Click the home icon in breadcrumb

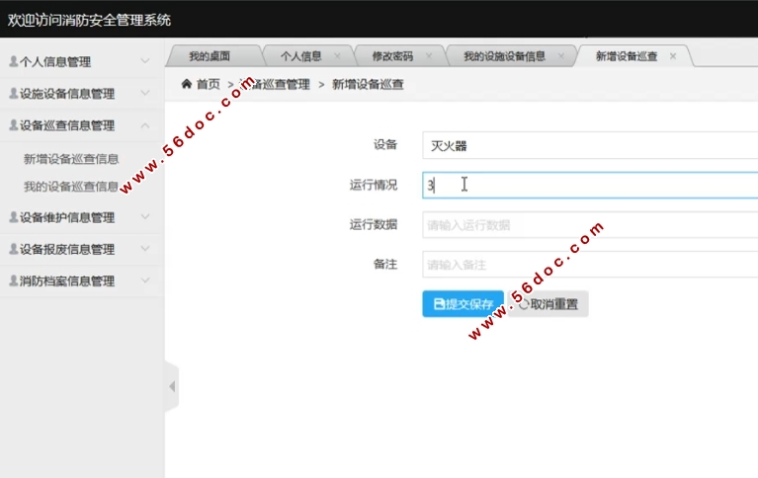187,84
